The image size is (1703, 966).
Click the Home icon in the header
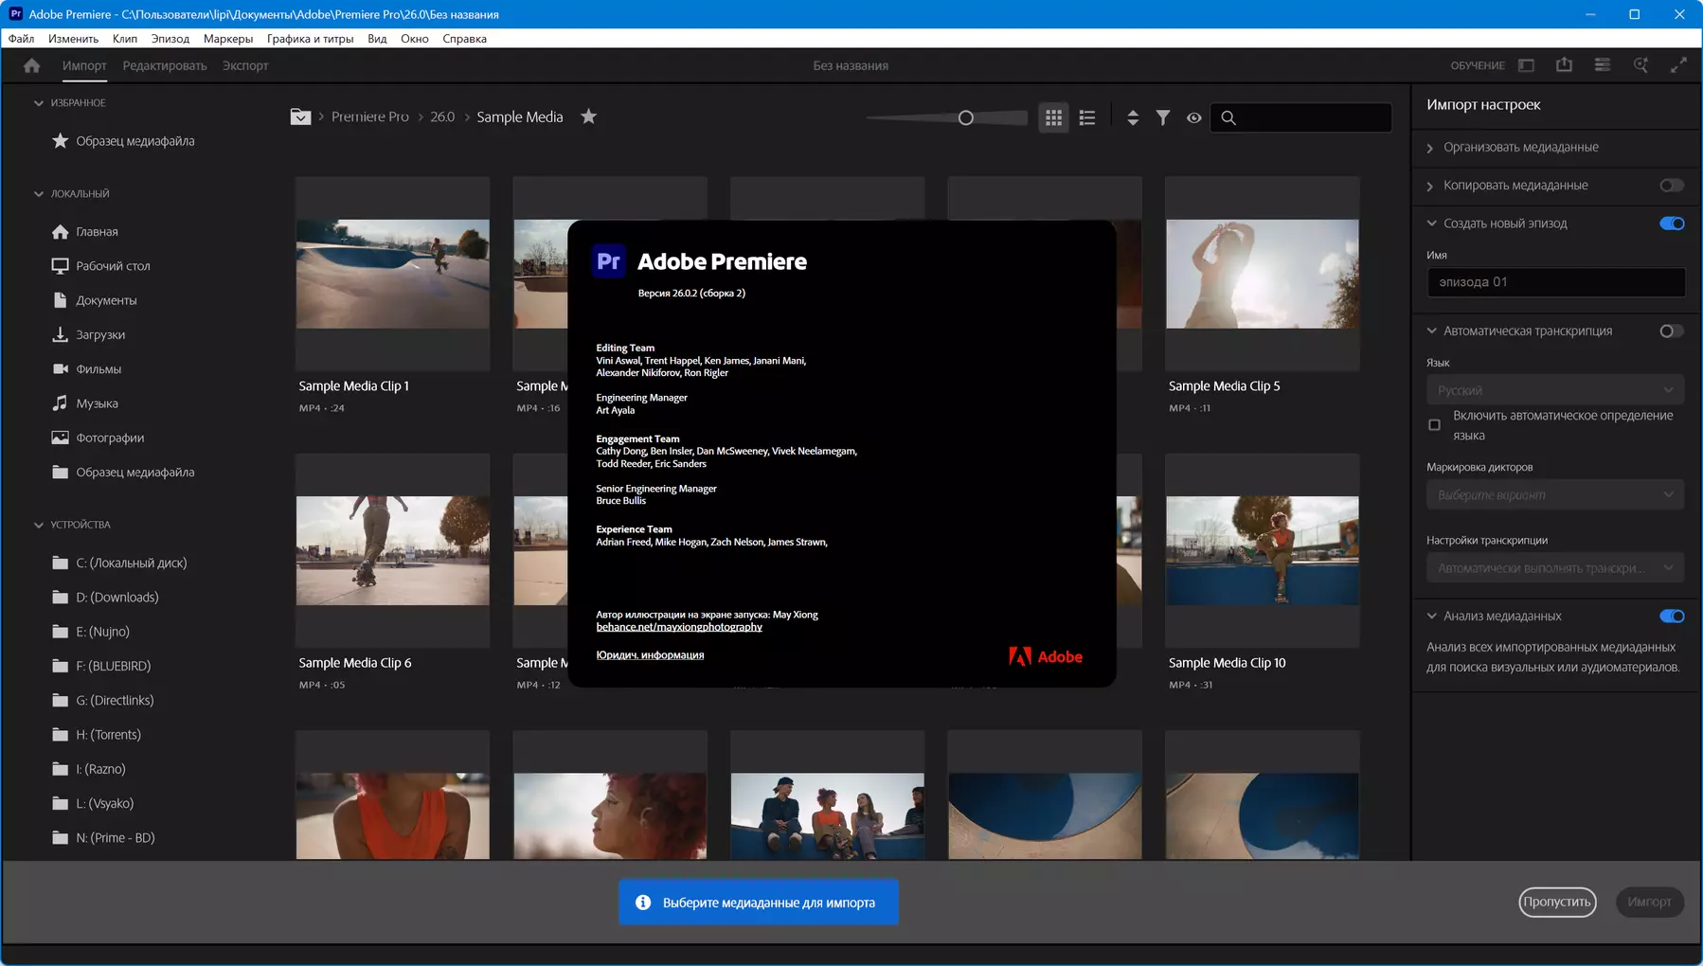tap(31, 65)
